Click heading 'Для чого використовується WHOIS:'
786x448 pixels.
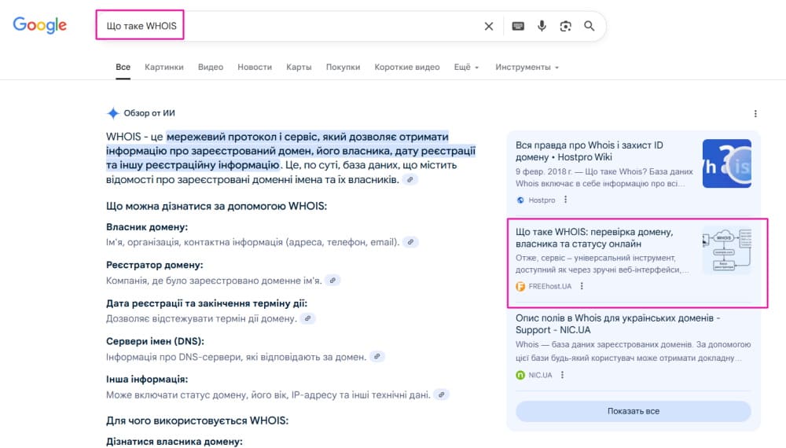[x=197, y=420]
